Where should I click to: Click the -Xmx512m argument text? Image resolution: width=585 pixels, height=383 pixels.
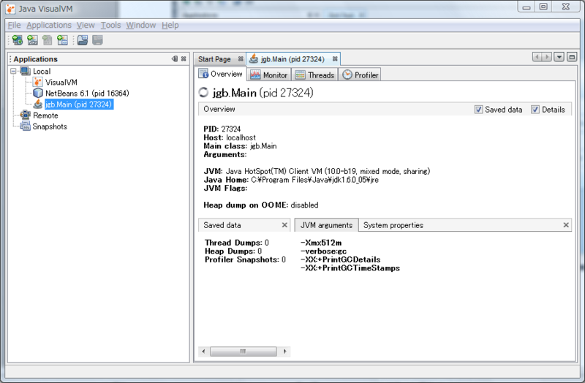[321, 243]
